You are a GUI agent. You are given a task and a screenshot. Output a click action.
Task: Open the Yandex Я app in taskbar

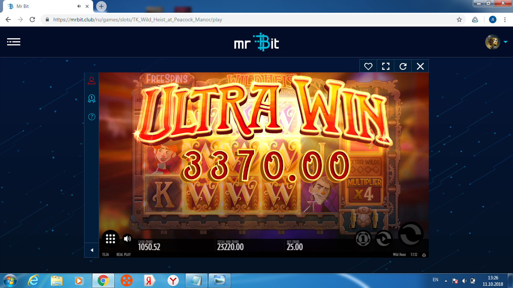coord(150,280)
